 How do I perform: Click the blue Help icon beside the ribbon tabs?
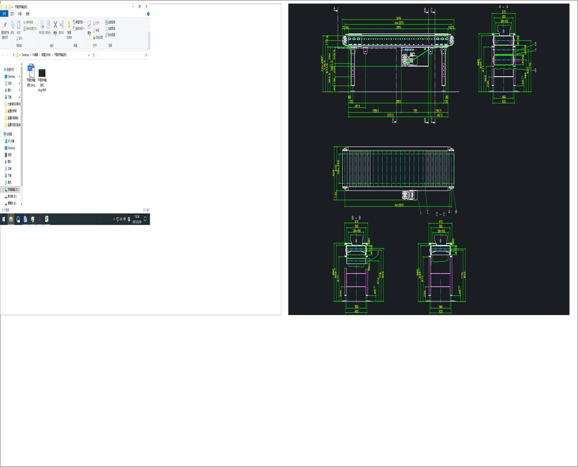148,14
